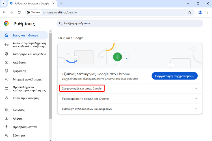This screenshot has height=141, width=212.
Task: Click the Συγχρονίστε και εξατομικεύστε το Chrome subtitle
Action: (100, 79)
